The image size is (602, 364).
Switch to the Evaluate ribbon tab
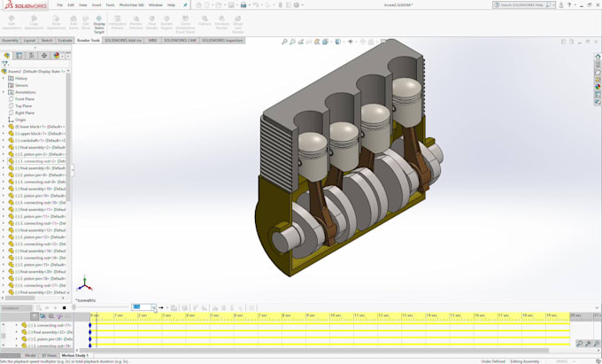[65, 41]
